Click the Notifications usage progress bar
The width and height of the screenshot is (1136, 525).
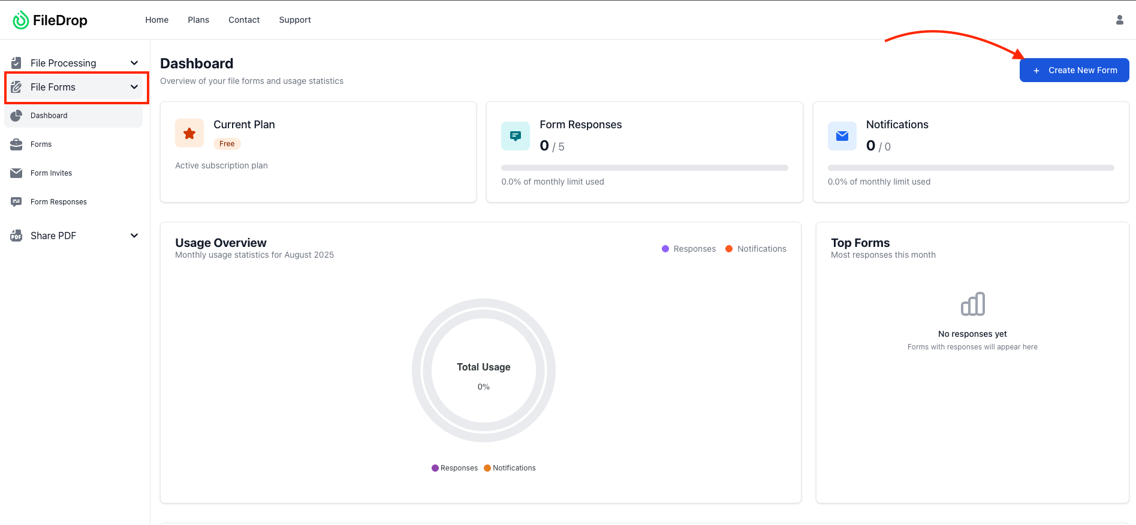[x=971, y=168]
